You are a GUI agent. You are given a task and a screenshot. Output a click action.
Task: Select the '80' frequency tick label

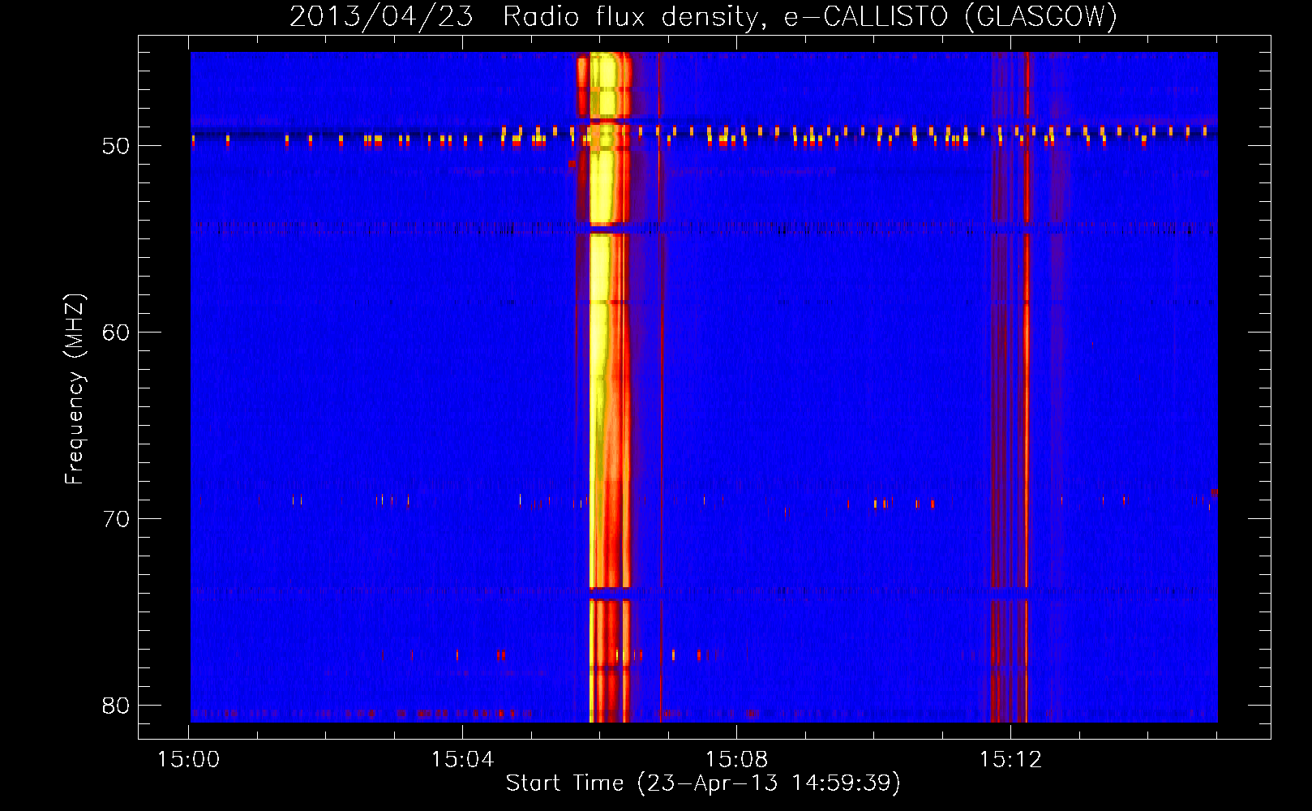116,706
